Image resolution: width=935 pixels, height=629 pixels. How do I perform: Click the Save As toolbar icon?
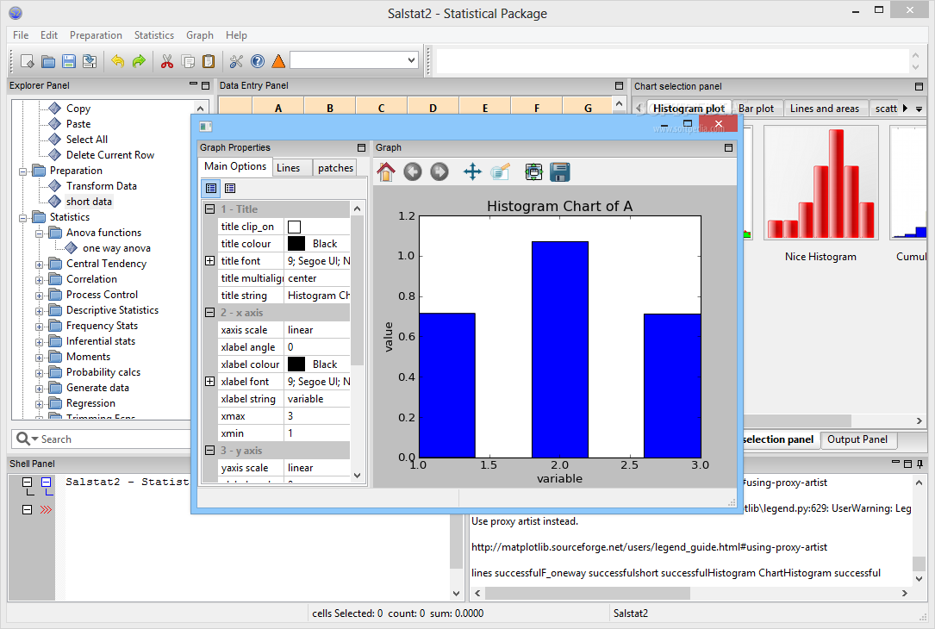[90, 61]
